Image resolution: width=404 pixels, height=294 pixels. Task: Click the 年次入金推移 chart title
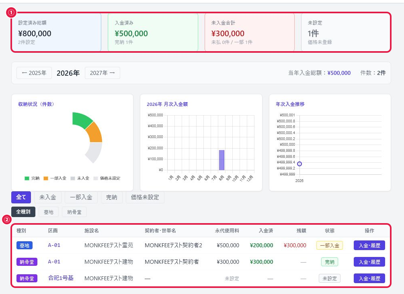click(290, 104)
